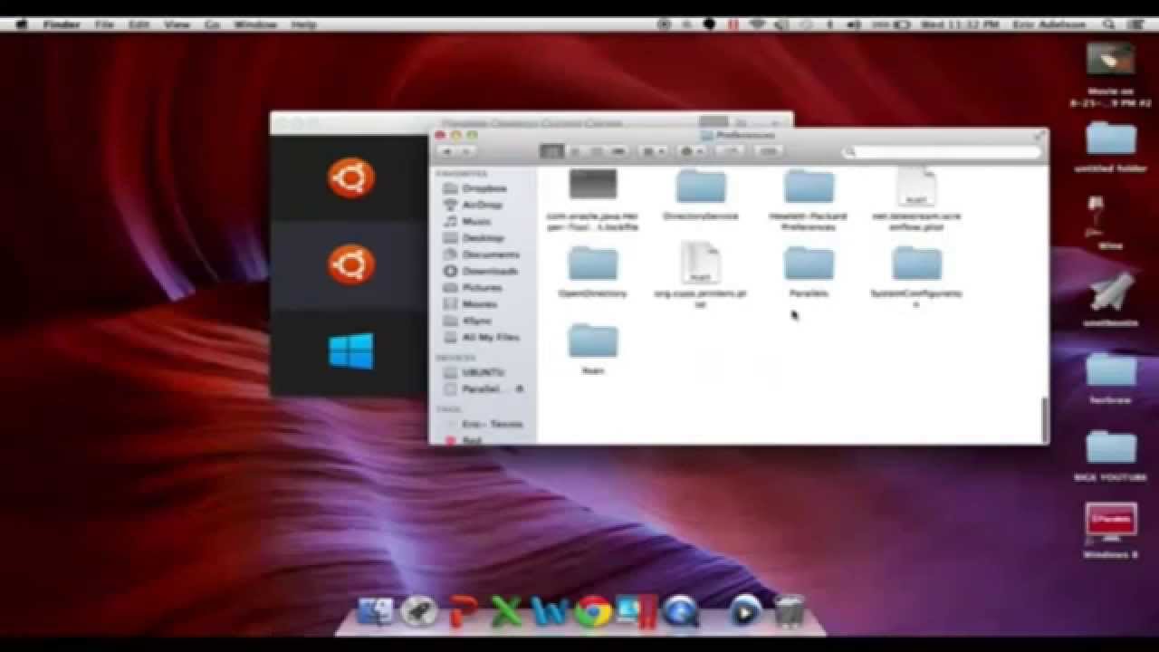This screenshot has height=652, width=1159.
Task: Select Pictures in the Finder sidebar
Action: [482, 287]
